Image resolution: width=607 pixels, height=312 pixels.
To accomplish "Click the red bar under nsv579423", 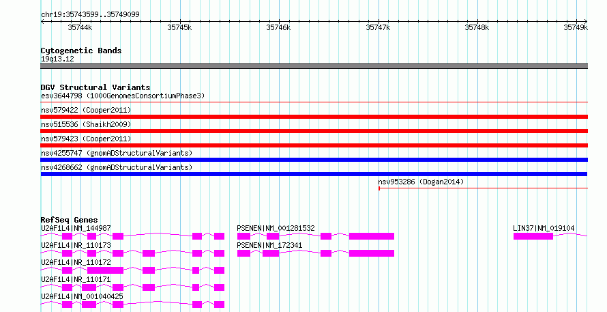I will pyautogui.click(x=314, y=145).
